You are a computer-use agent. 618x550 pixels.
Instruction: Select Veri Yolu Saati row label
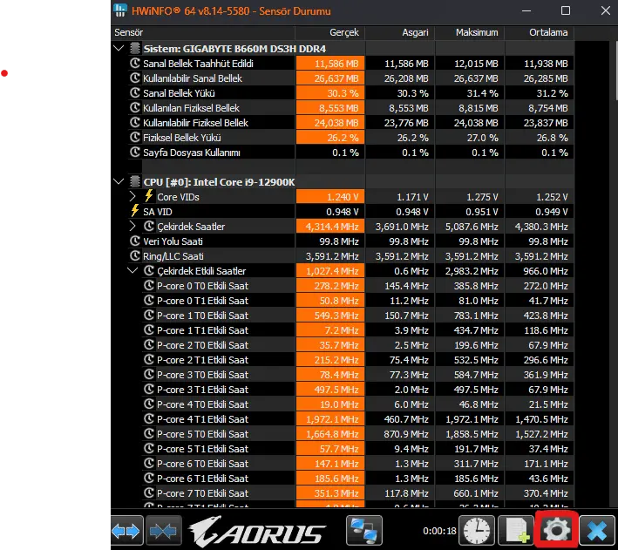click(173, 241)
